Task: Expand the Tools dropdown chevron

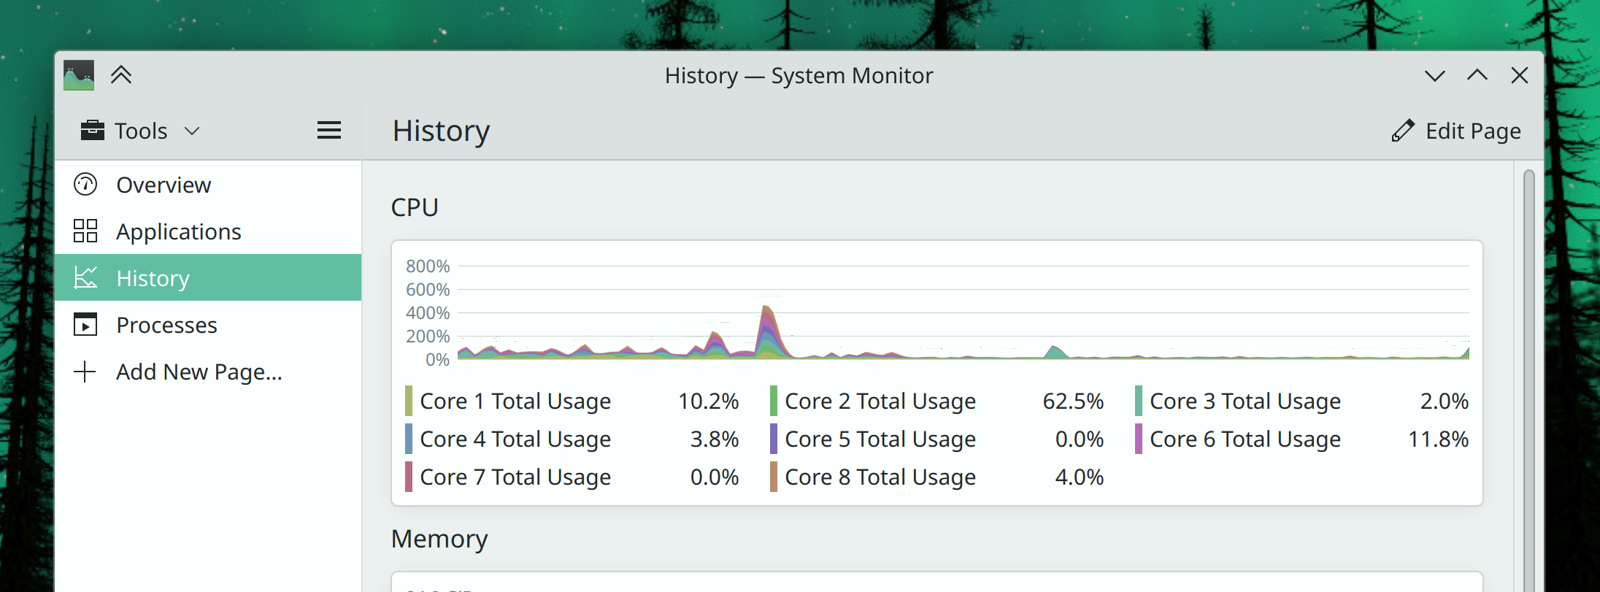Action: click(x=192, y=131)
